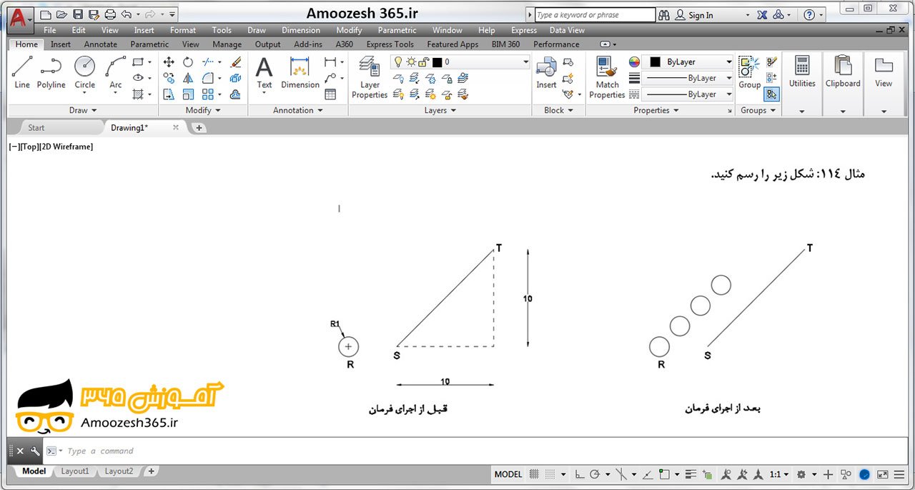
Task: Choose the Arc tool
Action: tap(116, 72)
